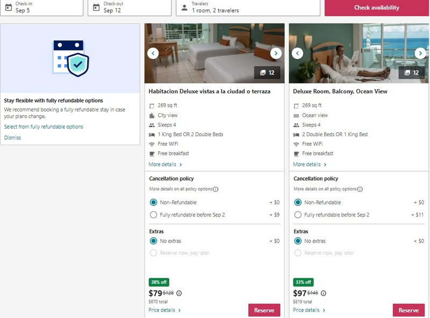
Task: Click info icon beside $79 price
Action: click(x=179, y=293)
